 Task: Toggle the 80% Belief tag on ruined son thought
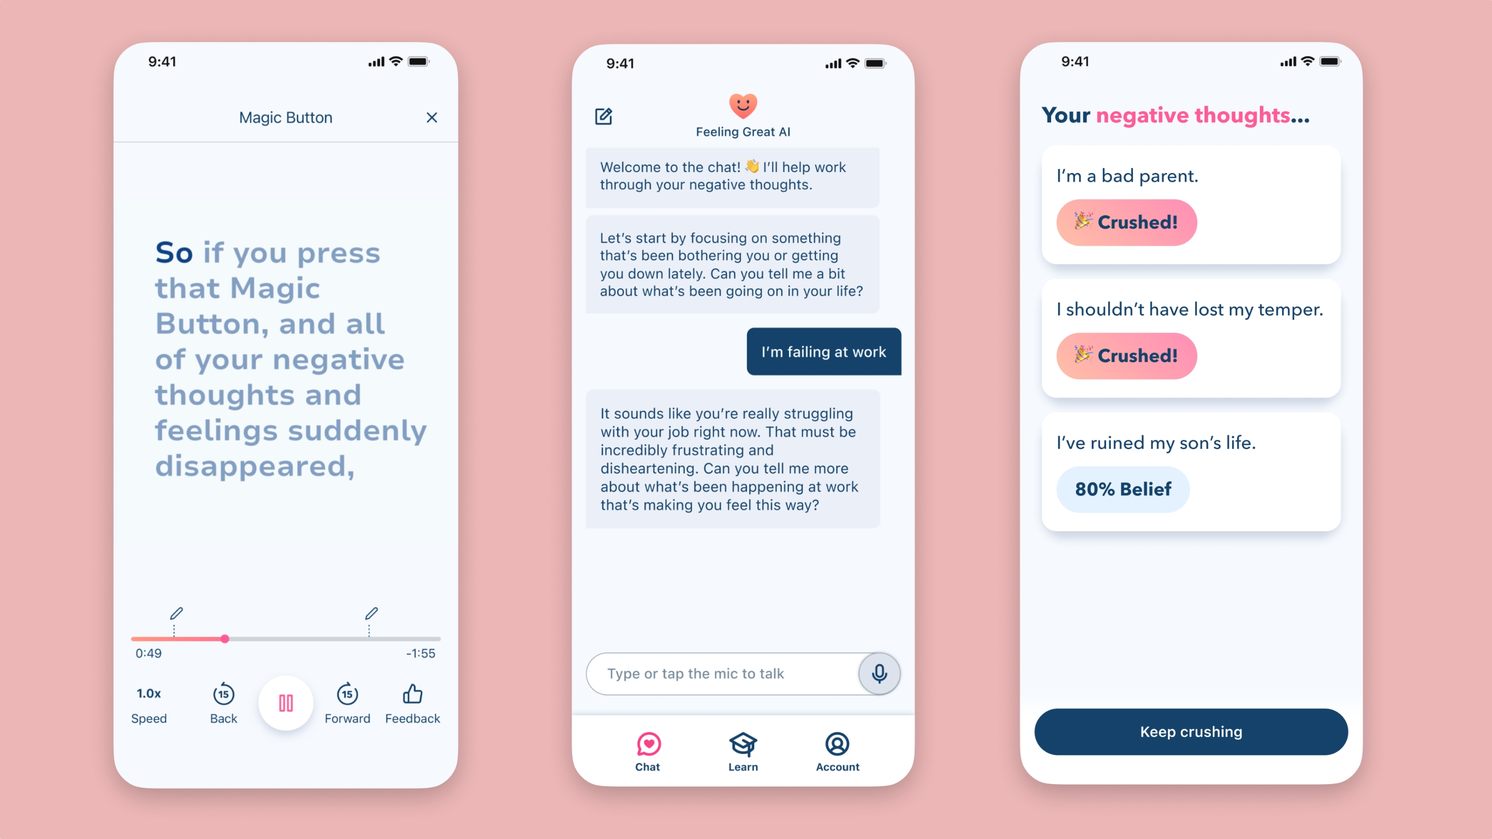tap(1119, 489)
